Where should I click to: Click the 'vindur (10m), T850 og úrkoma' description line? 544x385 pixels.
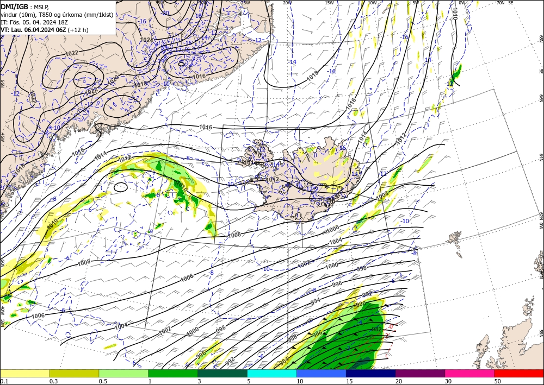pos(57,14)
